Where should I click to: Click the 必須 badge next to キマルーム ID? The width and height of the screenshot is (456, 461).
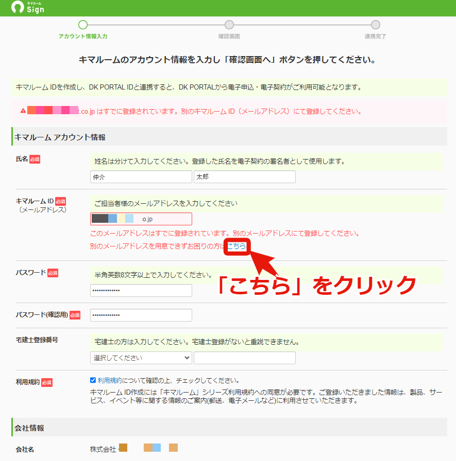point(61,201)
